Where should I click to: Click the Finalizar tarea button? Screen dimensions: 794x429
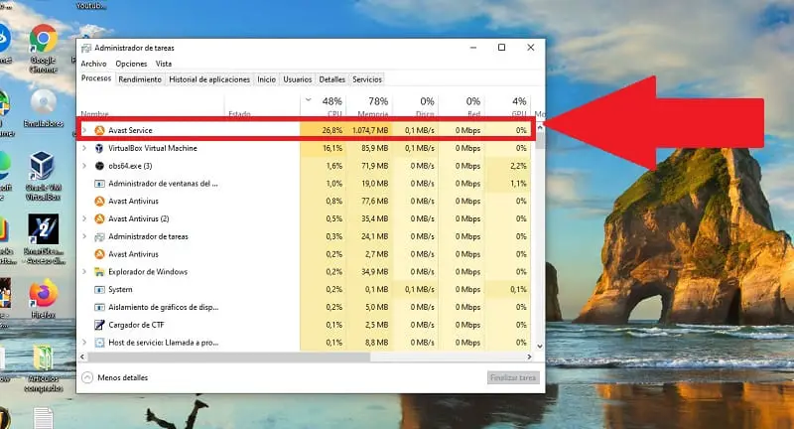click(x=513, y=377)
